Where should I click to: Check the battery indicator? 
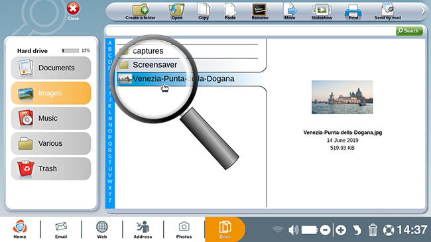(310, 230)
